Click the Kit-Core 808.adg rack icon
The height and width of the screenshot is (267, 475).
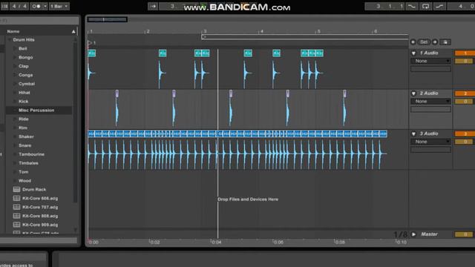pos(16,216)
